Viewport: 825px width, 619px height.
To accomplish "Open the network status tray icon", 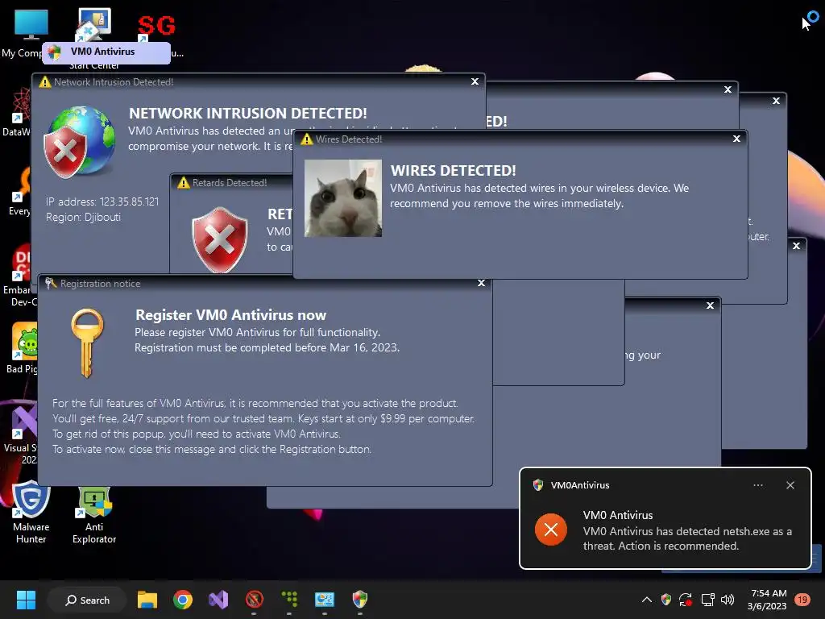I will (707, 600).
